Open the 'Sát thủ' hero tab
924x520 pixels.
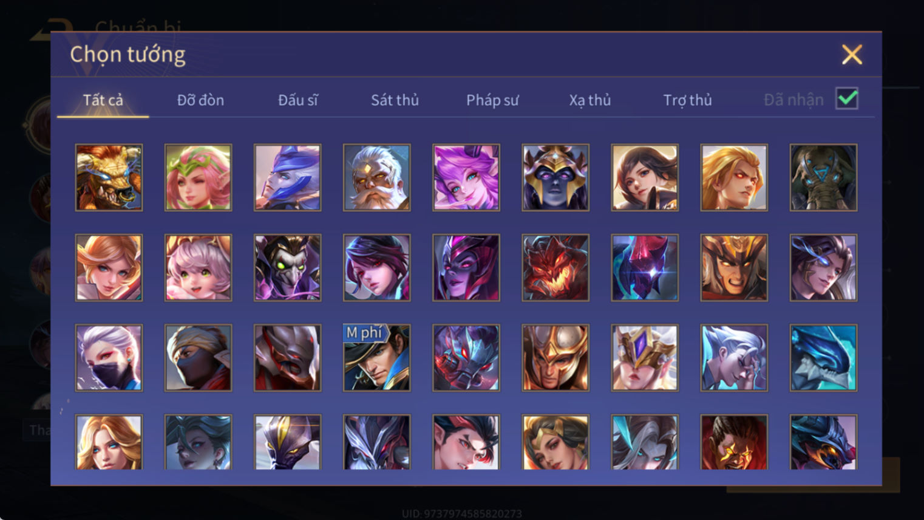pyautogui.click(x=395, y=100)
